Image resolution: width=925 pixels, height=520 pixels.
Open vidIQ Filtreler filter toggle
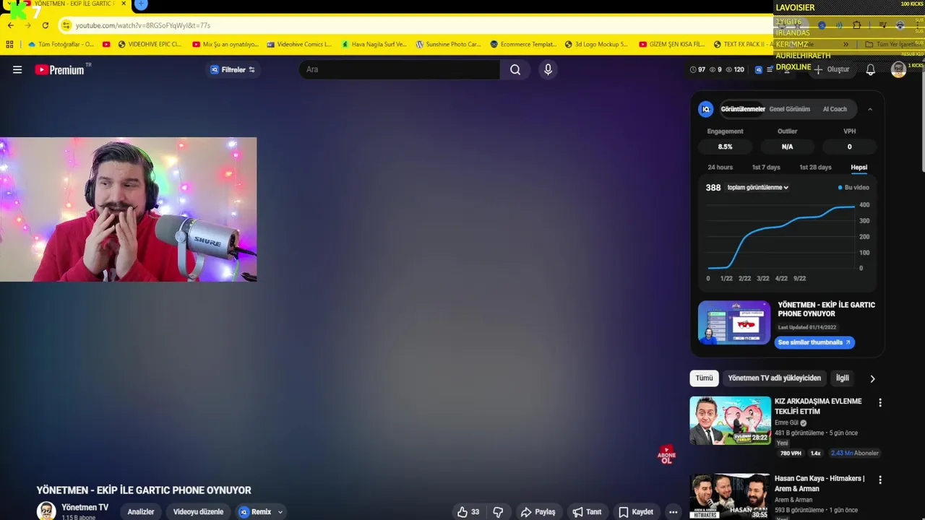[232, 69]
